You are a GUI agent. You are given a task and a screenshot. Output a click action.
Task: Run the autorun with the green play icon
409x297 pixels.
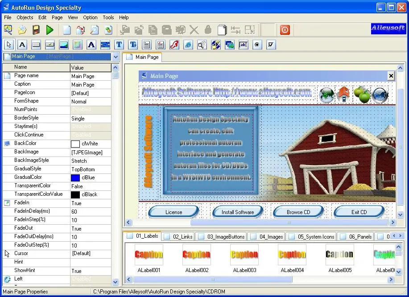(x=50, y=30)
